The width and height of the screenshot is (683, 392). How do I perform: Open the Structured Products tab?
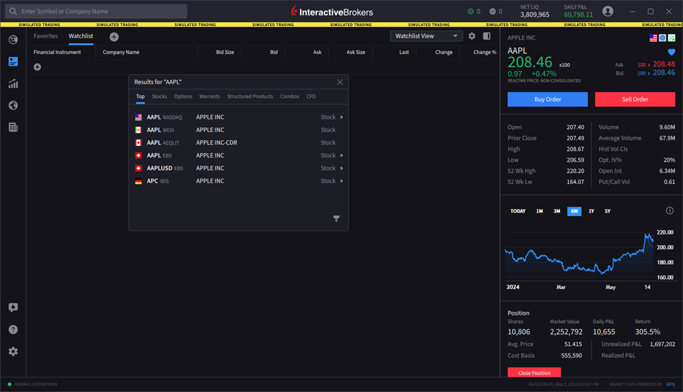pos(250,96)
